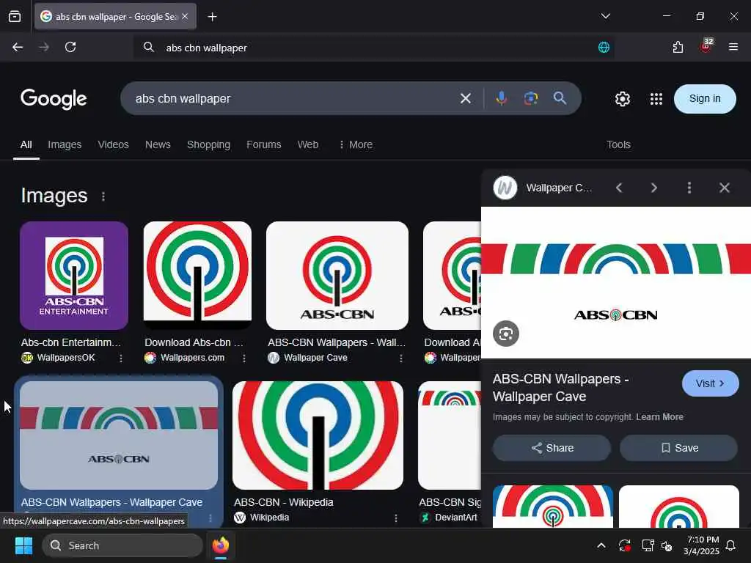The image size is (751, 563).
Task: Open more options for Wallpapers.com result
Action: (243, 358)
